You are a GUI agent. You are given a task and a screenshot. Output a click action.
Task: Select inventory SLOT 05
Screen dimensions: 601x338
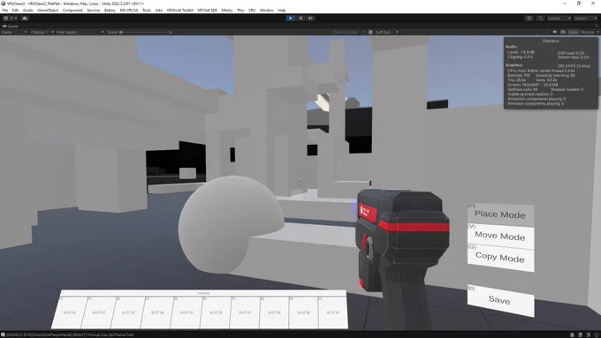pos(186,312)
